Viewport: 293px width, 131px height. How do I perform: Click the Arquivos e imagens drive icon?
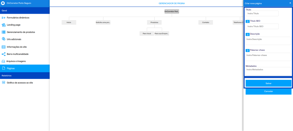(3, 61)
